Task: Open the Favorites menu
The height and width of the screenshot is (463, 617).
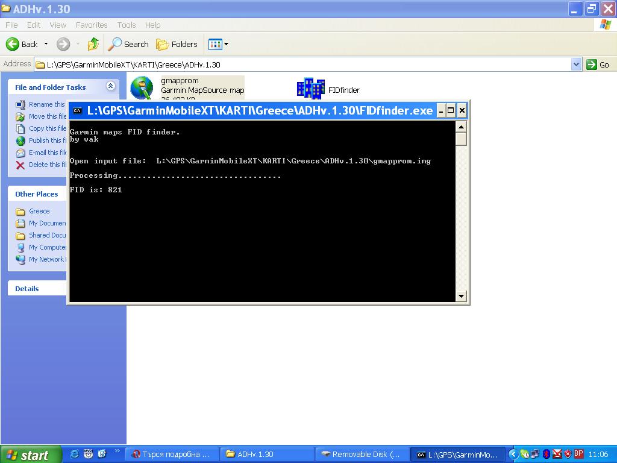Action: [92, 25]
